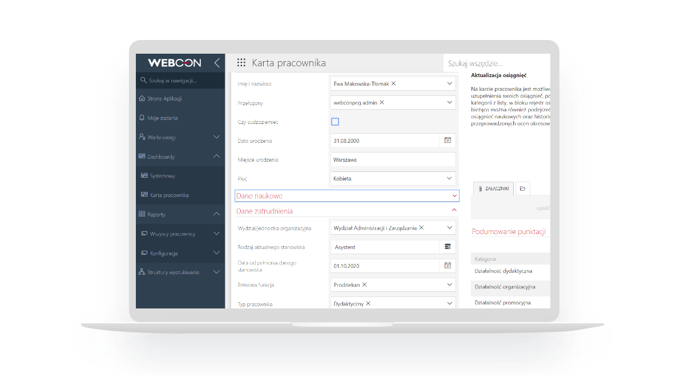Screen dimensions: 685x377
Task: Switch to the Załączniki tab
Action: click(x=493, y=188)
